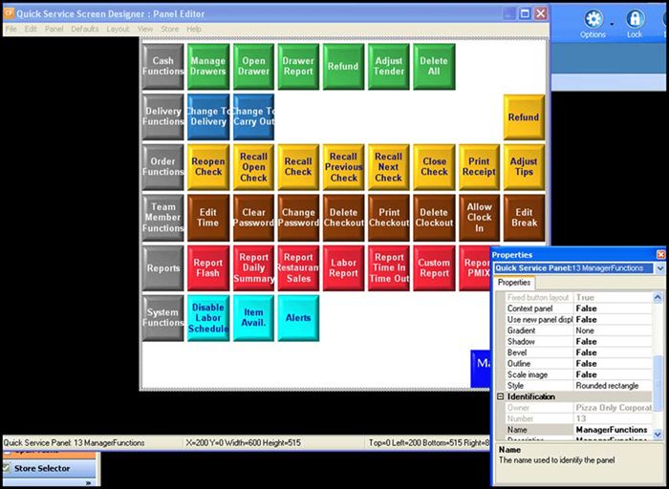Viewport: 669px width, 489px height.
Task: Click the Order Functions gray button
Action: 163,167
